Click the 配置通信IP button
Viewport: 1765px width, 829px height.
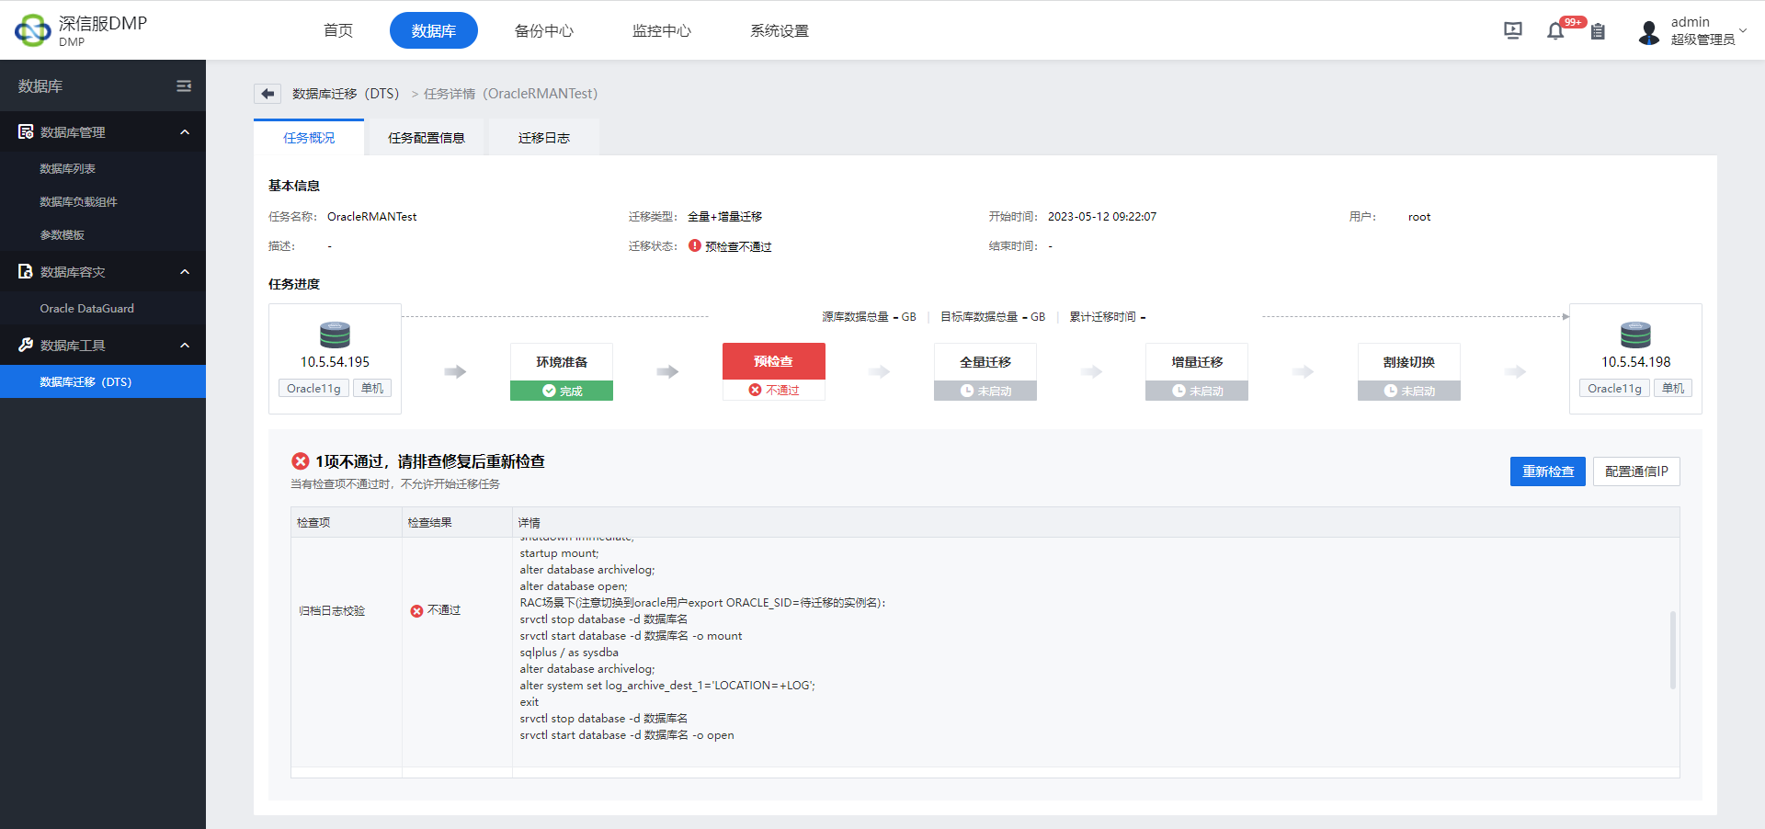tap(1635, 471)
